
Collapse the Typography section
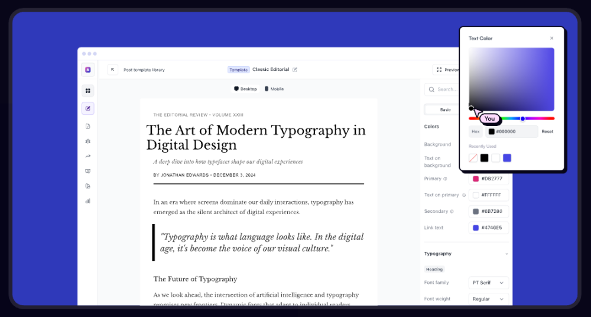(506, 254)
